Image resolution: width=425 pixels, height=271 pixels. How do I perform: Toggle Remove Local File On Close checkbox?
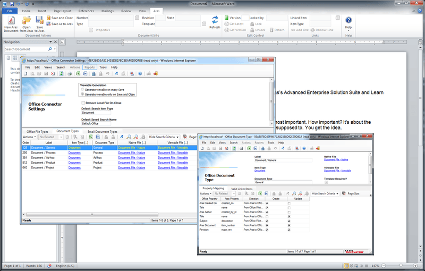(83, 103)
